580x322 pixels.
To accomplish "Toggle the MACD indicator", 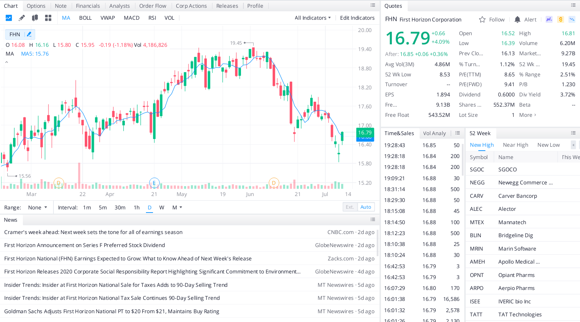I will 132,18.
